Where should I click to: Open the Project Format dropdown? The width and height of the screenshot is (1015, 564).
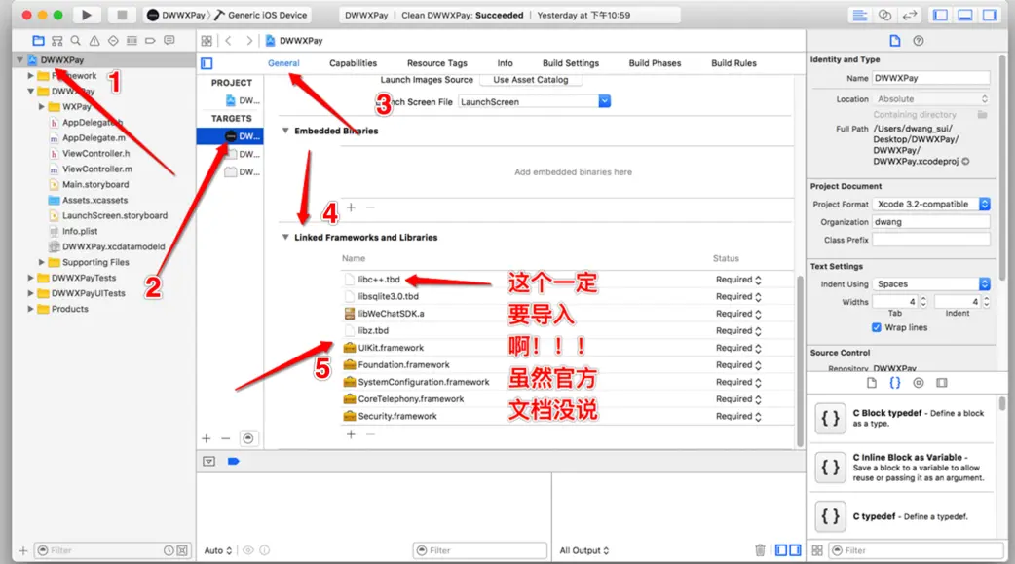tap(931, 204)
